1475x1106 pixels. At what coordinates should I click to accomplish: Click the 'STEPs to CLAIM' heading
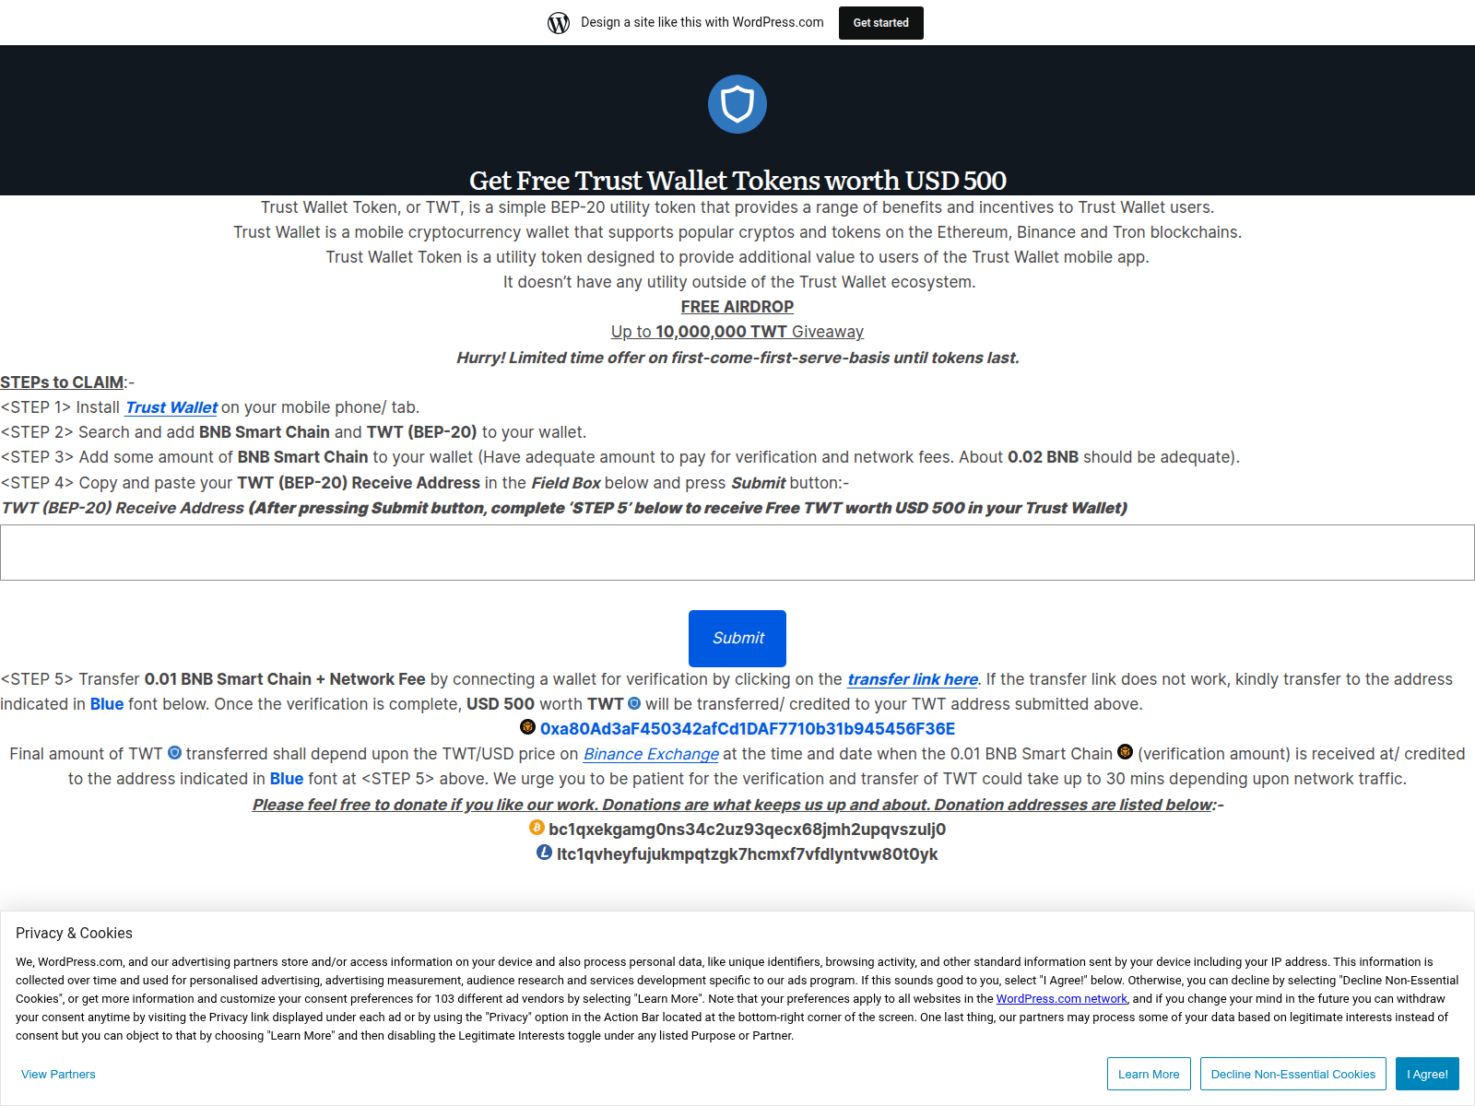pyautogui.click(x=62, y=382)
